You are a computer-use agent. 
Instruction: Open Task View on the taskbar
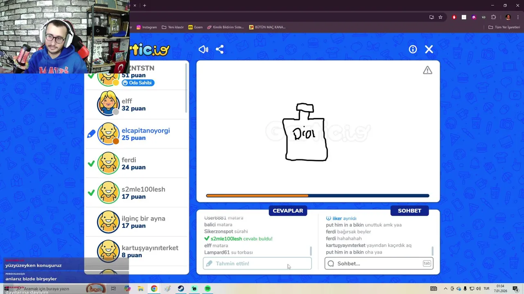coord(113,289)
